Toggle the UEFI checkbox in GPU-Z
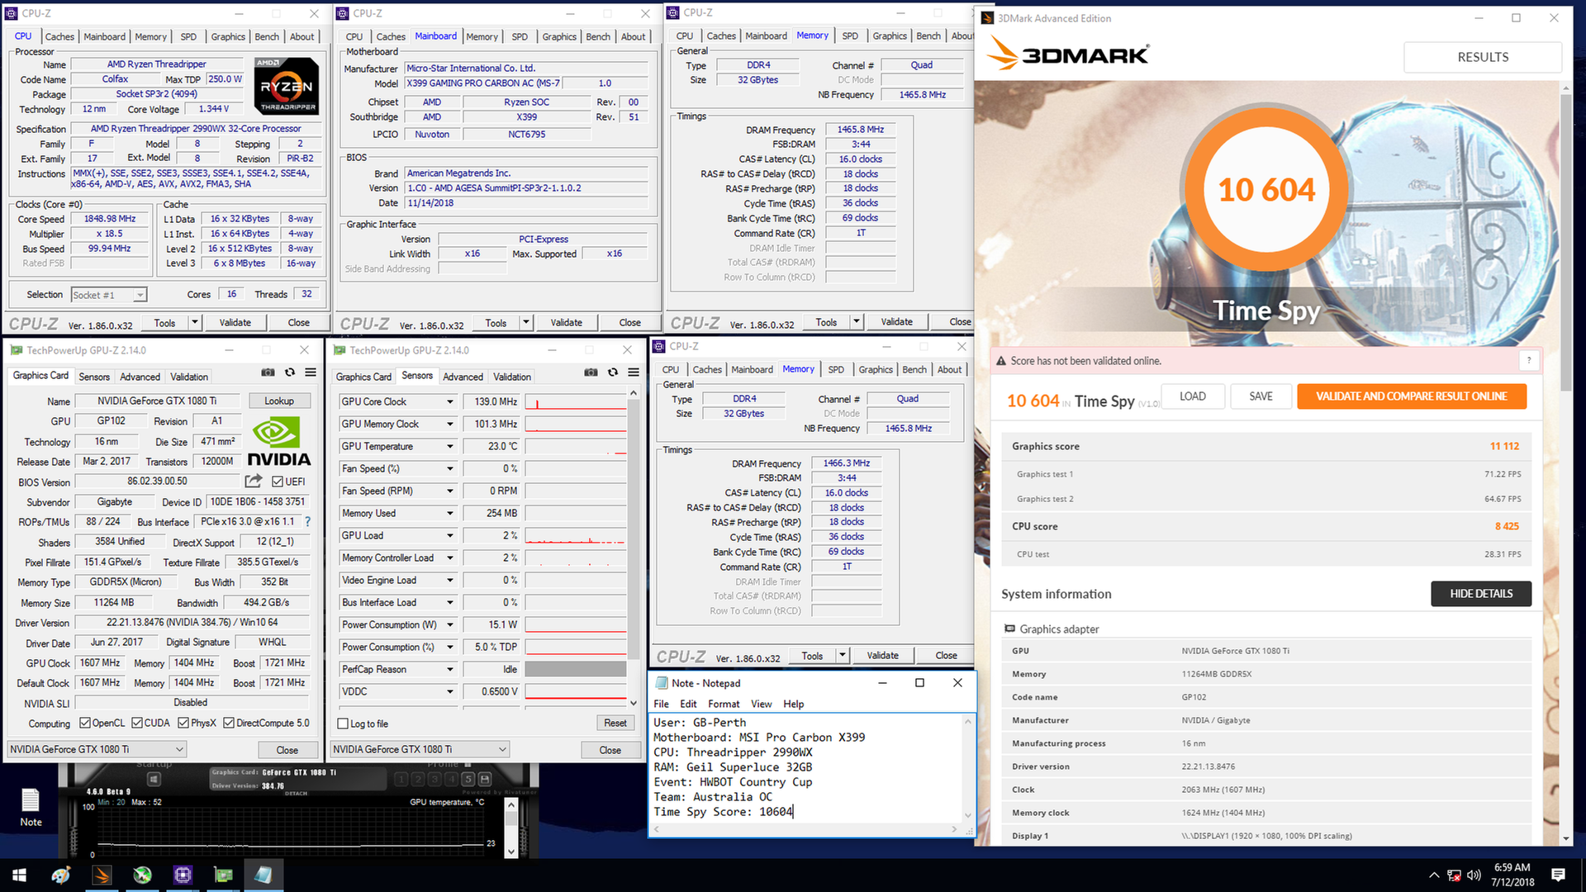Image resolution: width=1586 pixels, height=892 pixels. [x=278, y=482]
